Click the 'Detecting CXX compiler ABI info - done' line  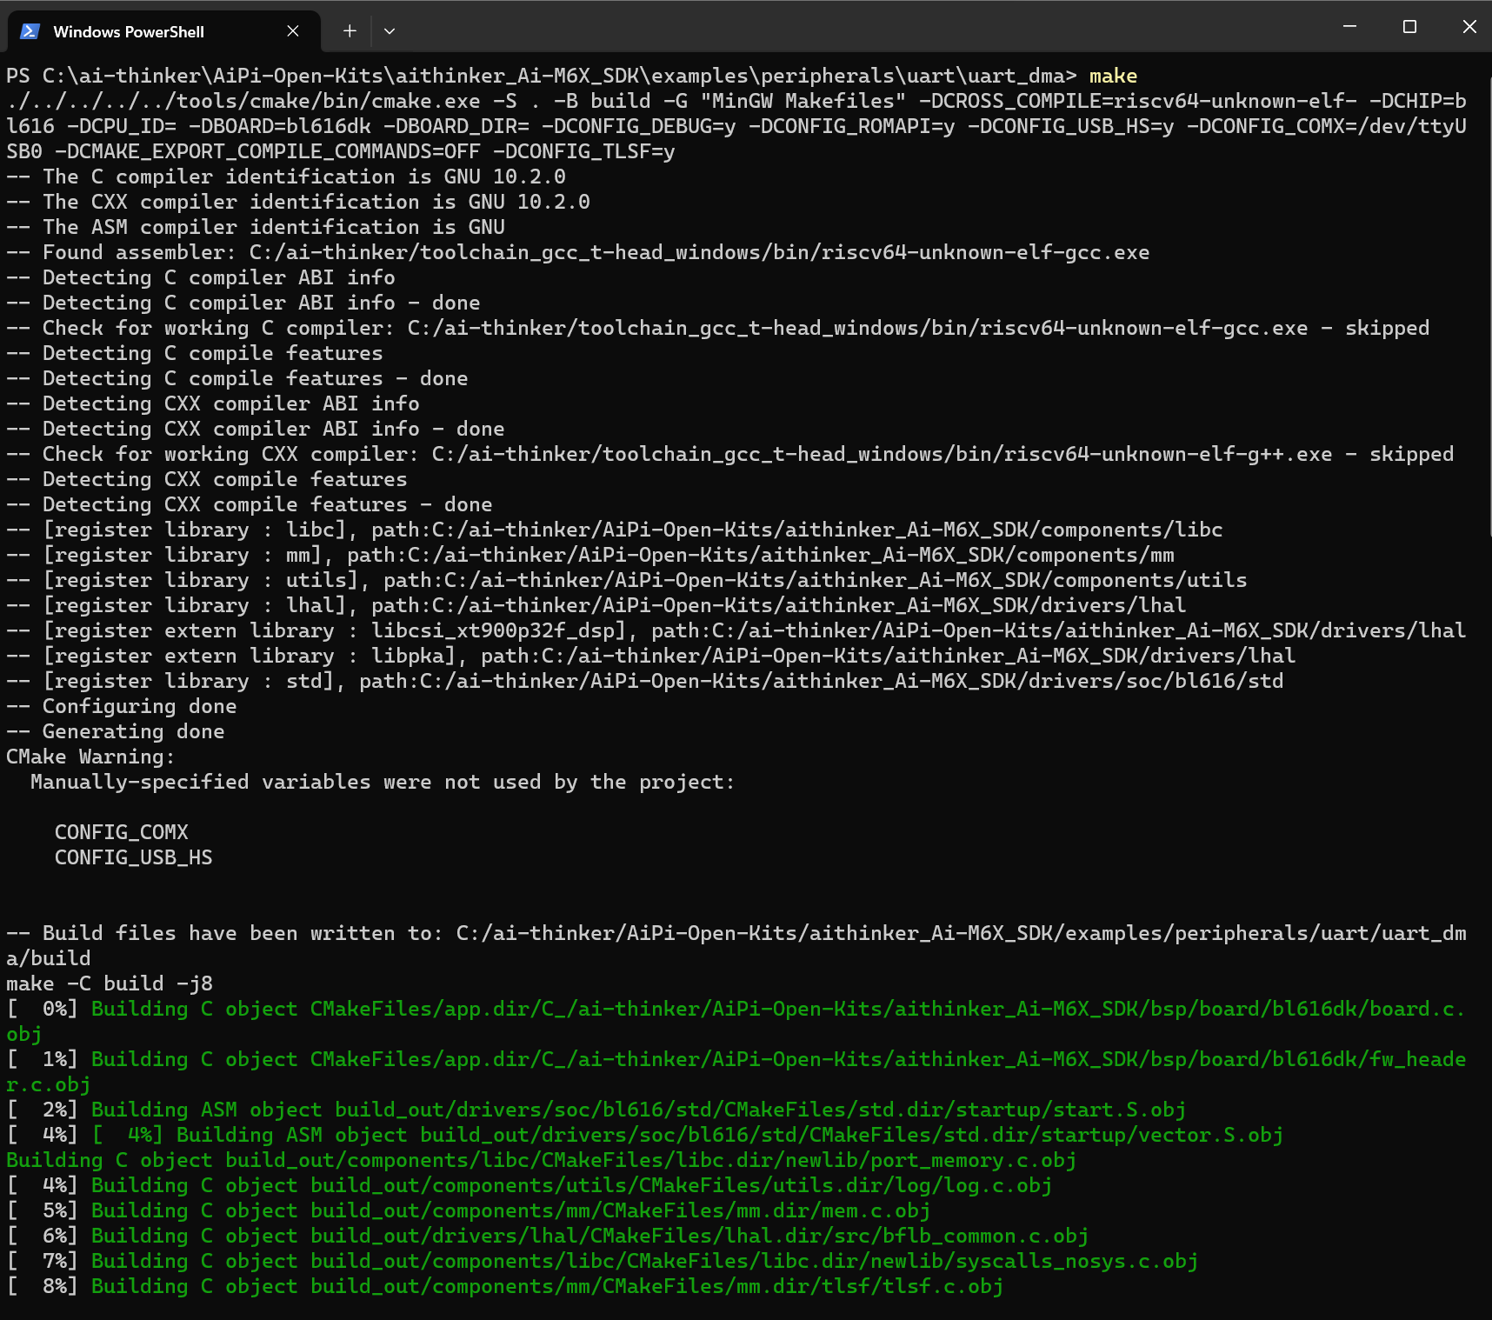[256, 430]
